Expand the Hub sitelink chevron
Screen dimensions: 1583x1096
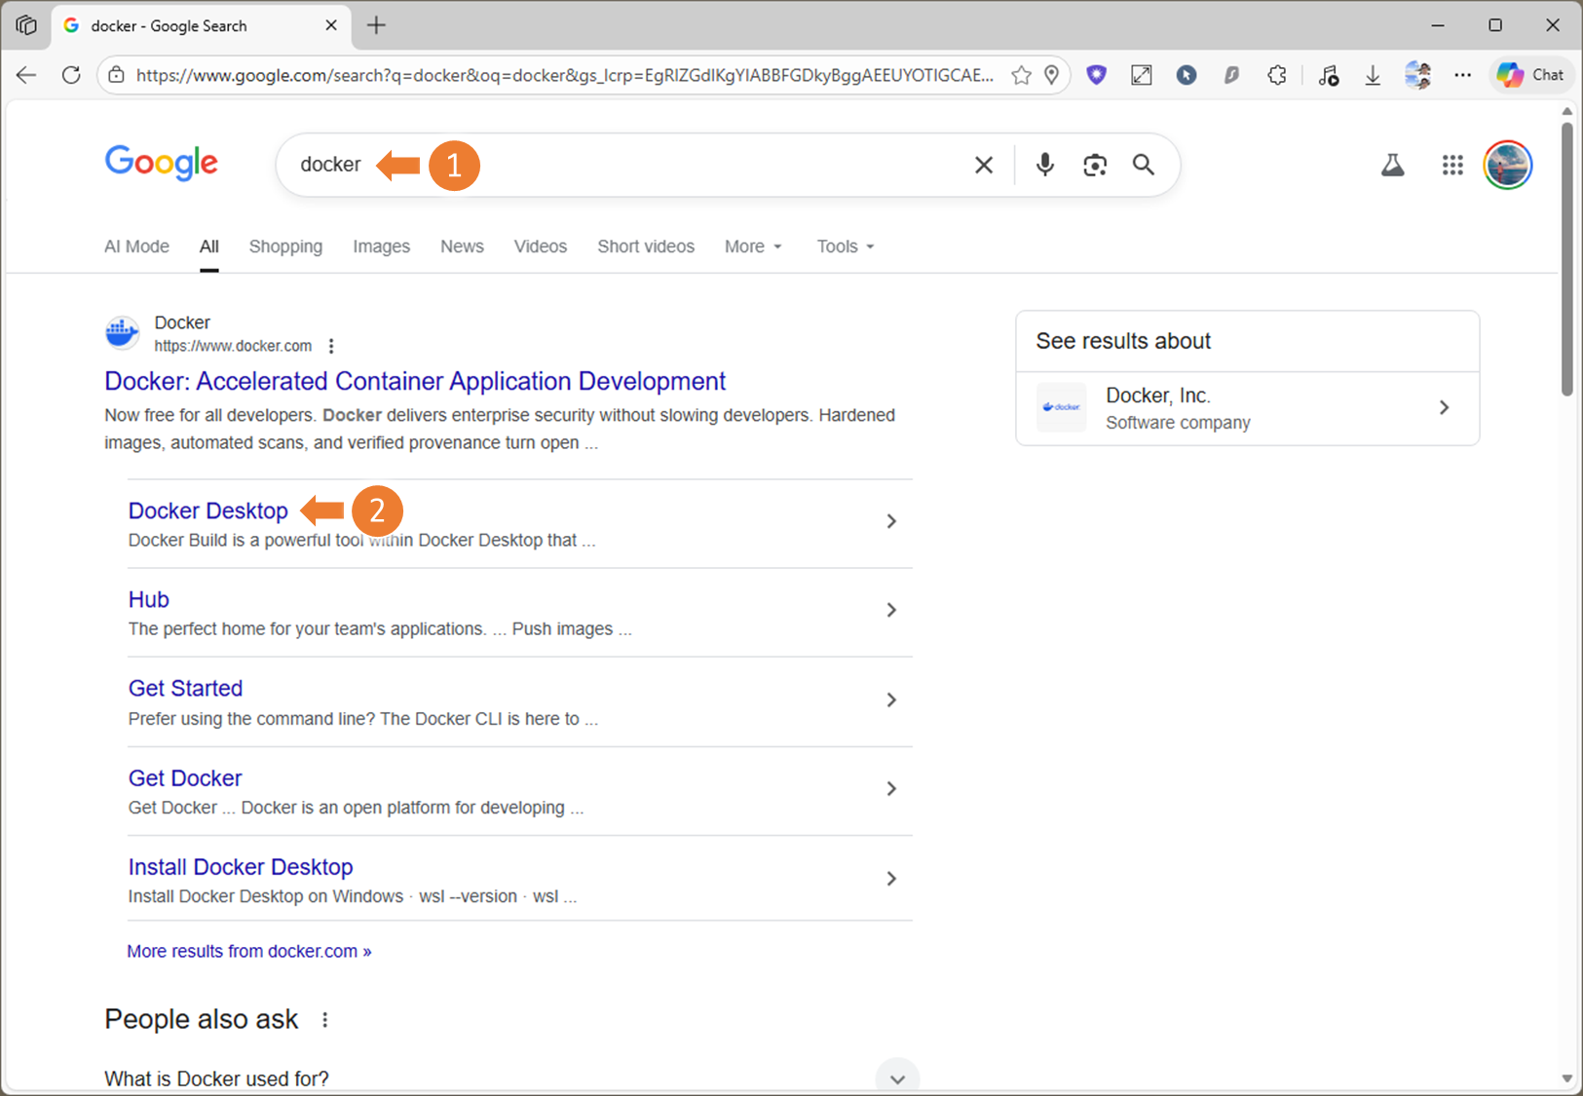(891, 610)
